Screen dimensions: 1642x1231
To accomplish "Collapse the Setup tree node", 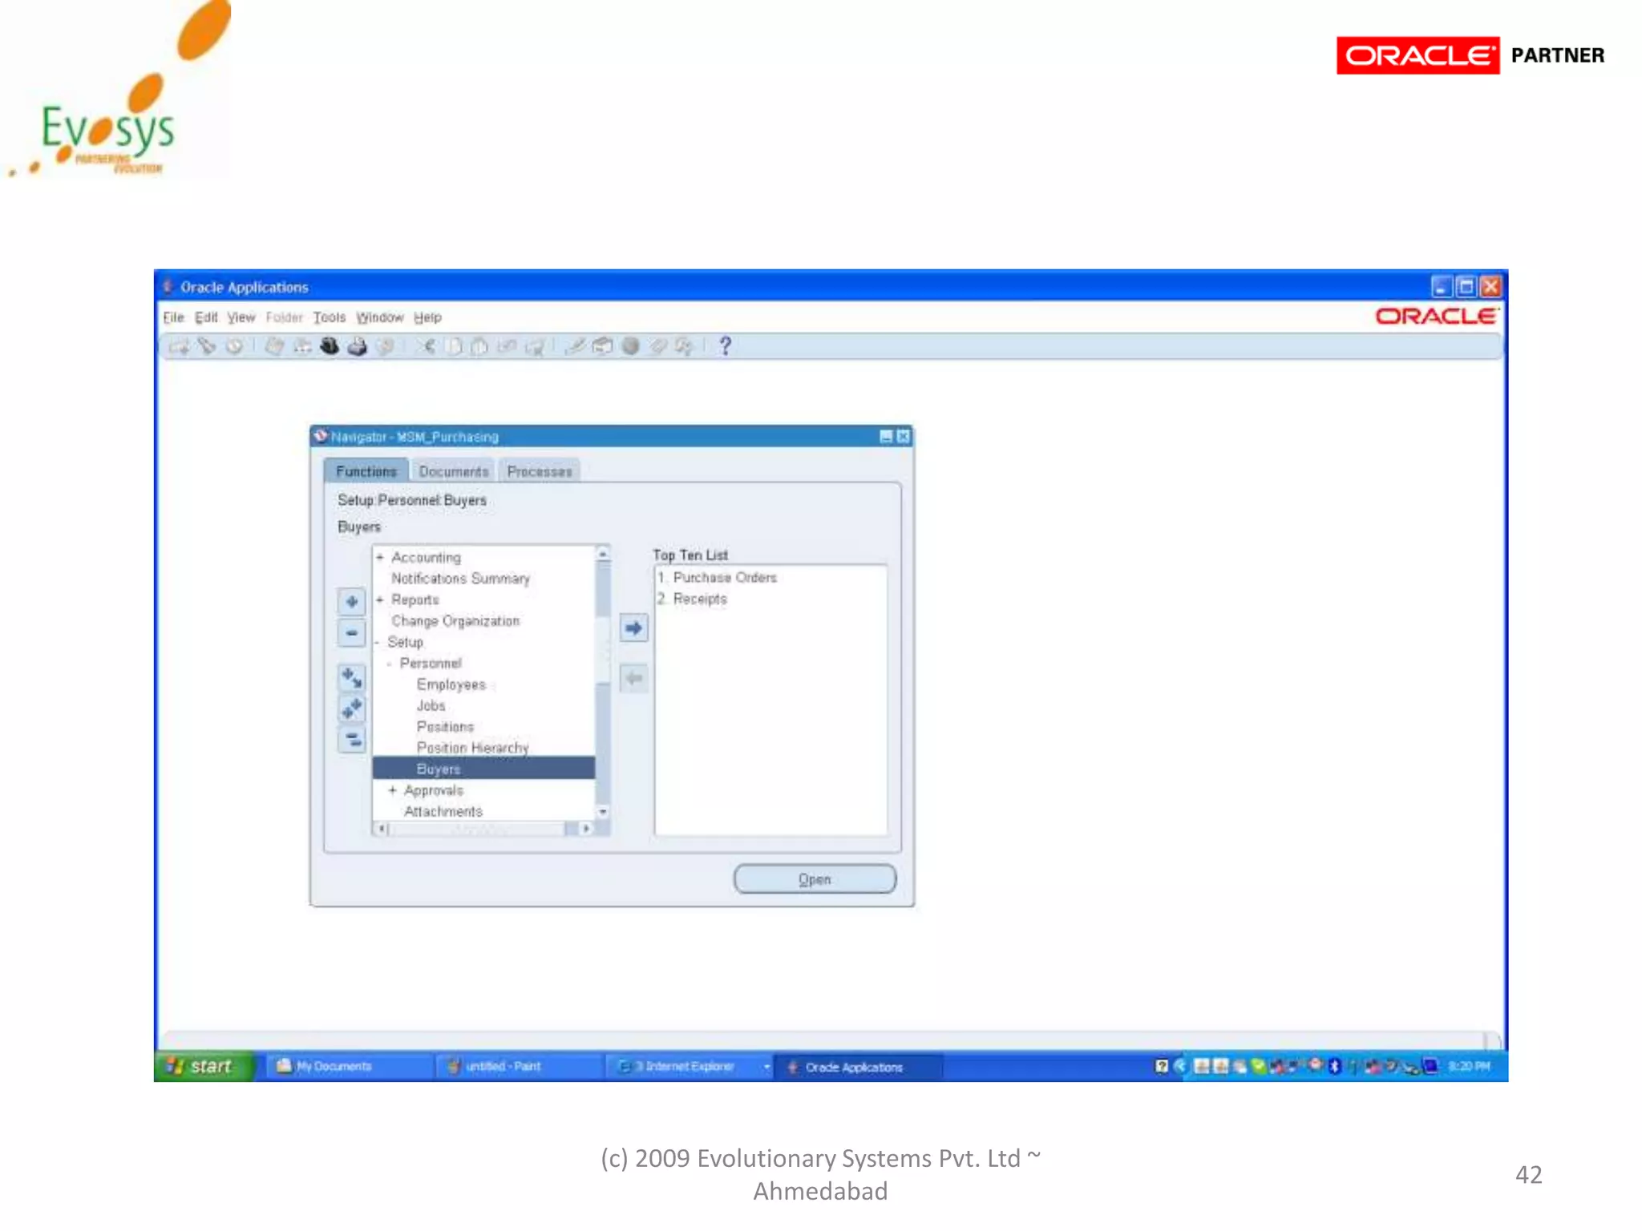I will coord(377,642).
